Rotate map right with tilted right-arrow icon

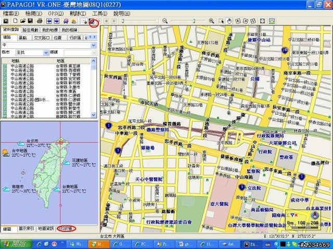pyautogui.click(x=246, y=21)
